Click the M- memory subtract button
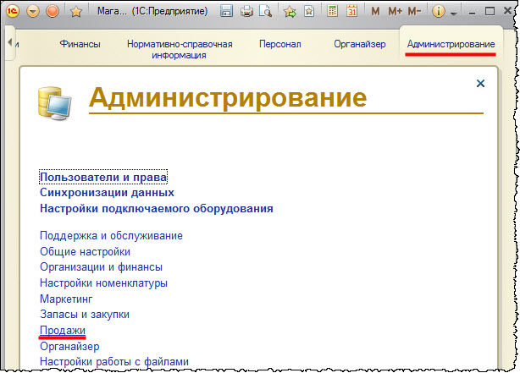 [x=414, y=11]
